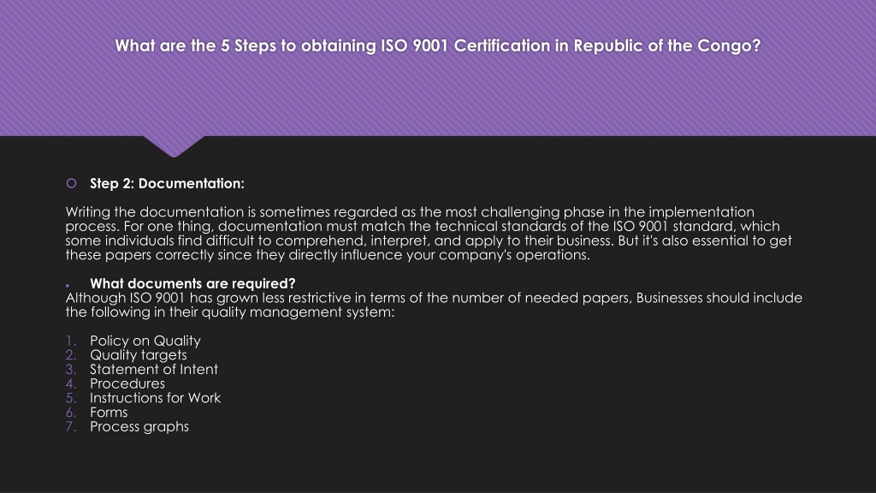Click list item 'Quality targets'
This screenshot has width=876, height=493.
pos(139,355)
